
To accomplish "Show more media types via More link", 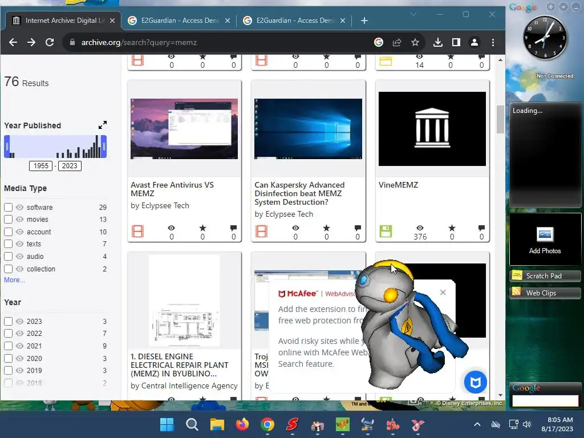I will pyautogui.click(x=14, y=280).
